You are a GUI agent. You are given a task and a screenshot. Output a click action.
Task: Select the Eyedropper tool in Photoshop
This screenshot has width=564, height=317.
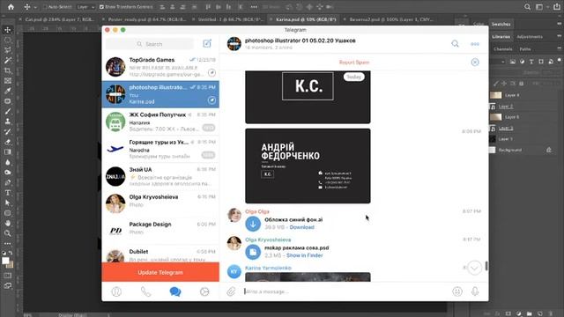[x=8, y=91]
